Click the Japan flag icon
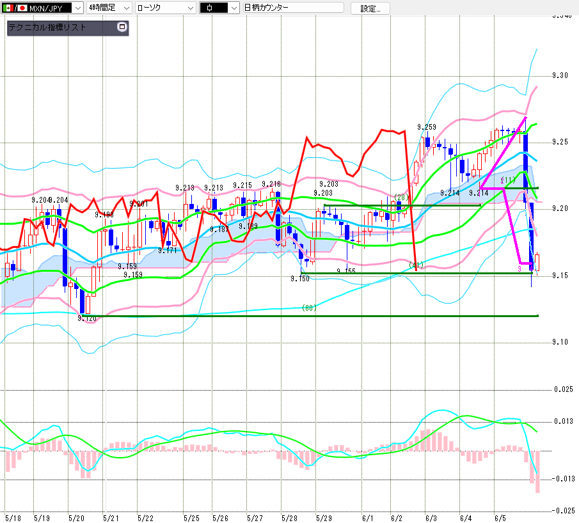This screenshot has width=579, height=523. pyautogui.click(x=22, y=8)
